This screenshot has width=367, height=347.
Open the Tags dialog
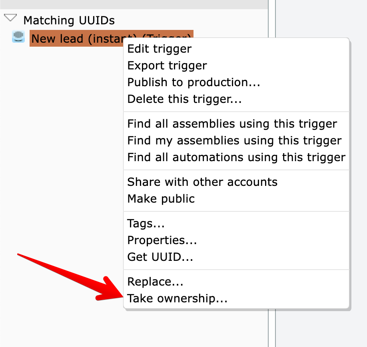point(146,224)
